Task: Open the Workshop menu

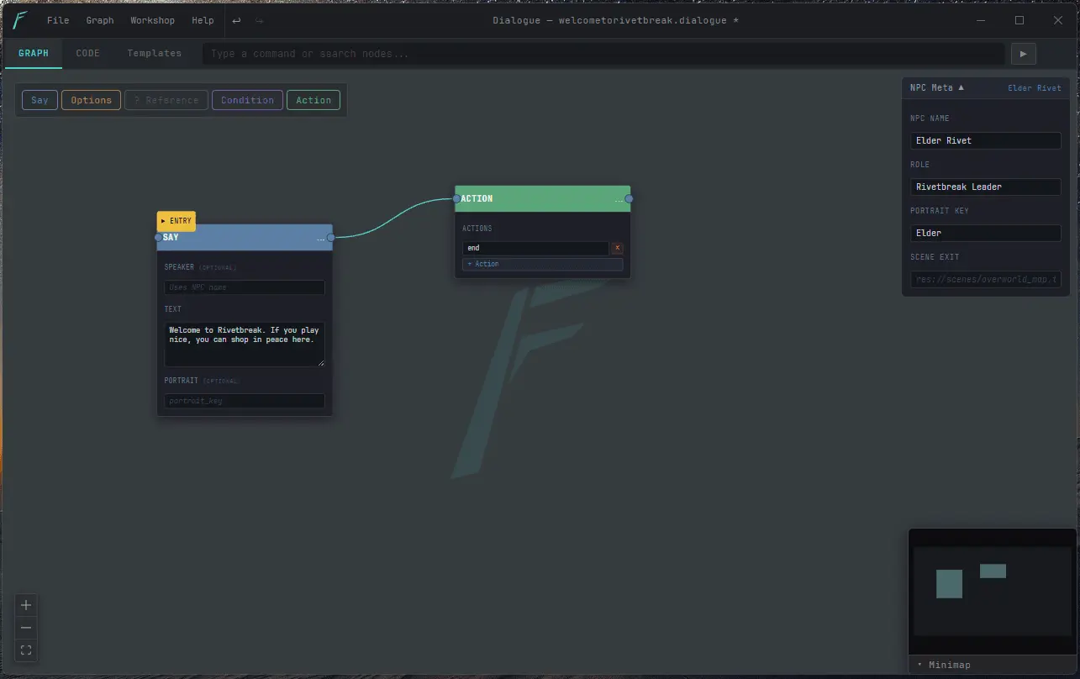Action: pyautogui.click(x=152, y=20)
